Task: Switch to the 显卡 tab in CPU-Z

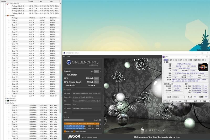Action: point(191,60)
